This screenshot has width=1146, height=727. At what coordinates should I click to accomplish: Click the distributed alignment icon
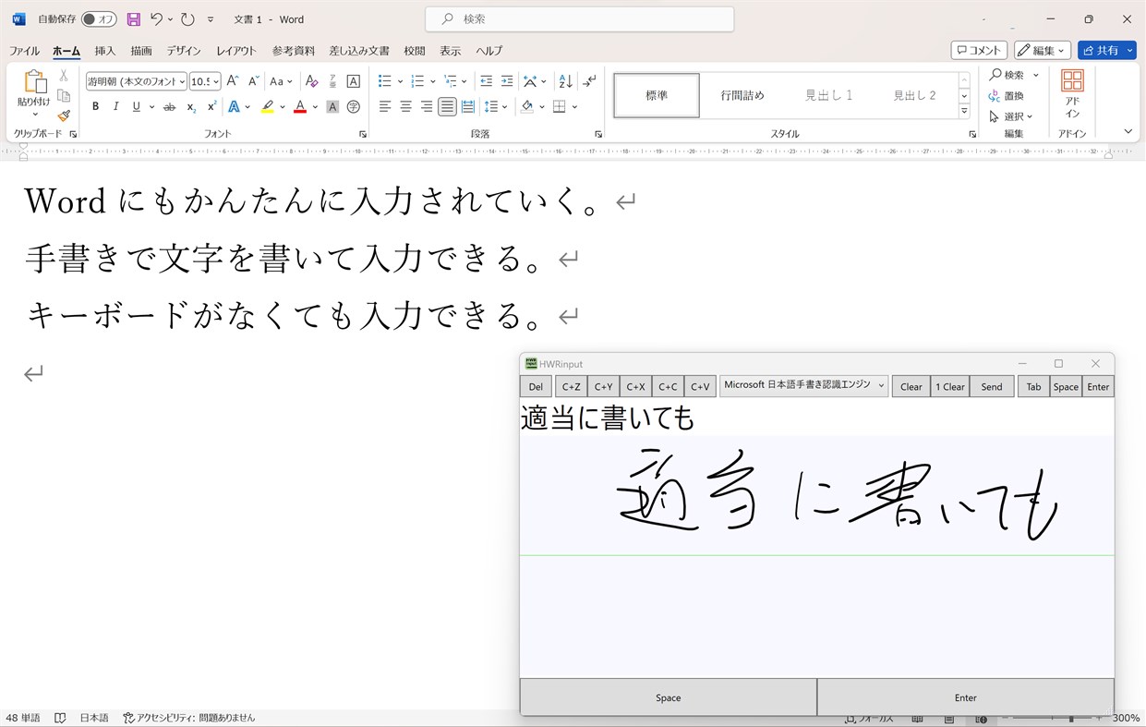pyautogui.click(x=467, y=107)
